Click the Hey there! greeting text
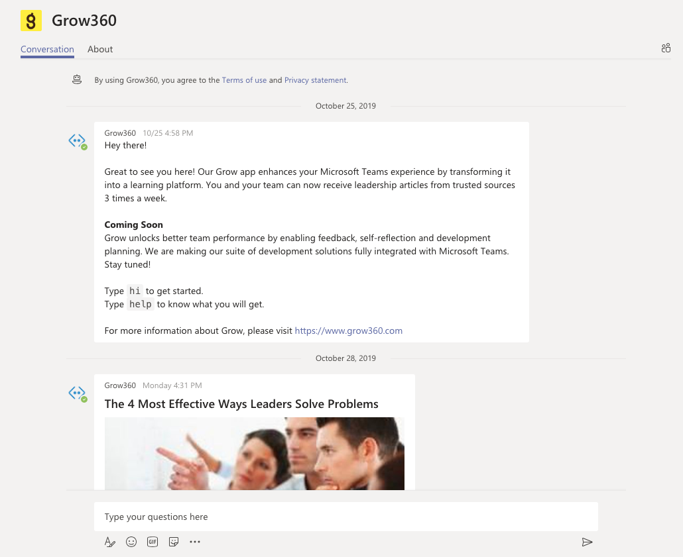Viewport: 683px width, 557px height. point(125,145)
